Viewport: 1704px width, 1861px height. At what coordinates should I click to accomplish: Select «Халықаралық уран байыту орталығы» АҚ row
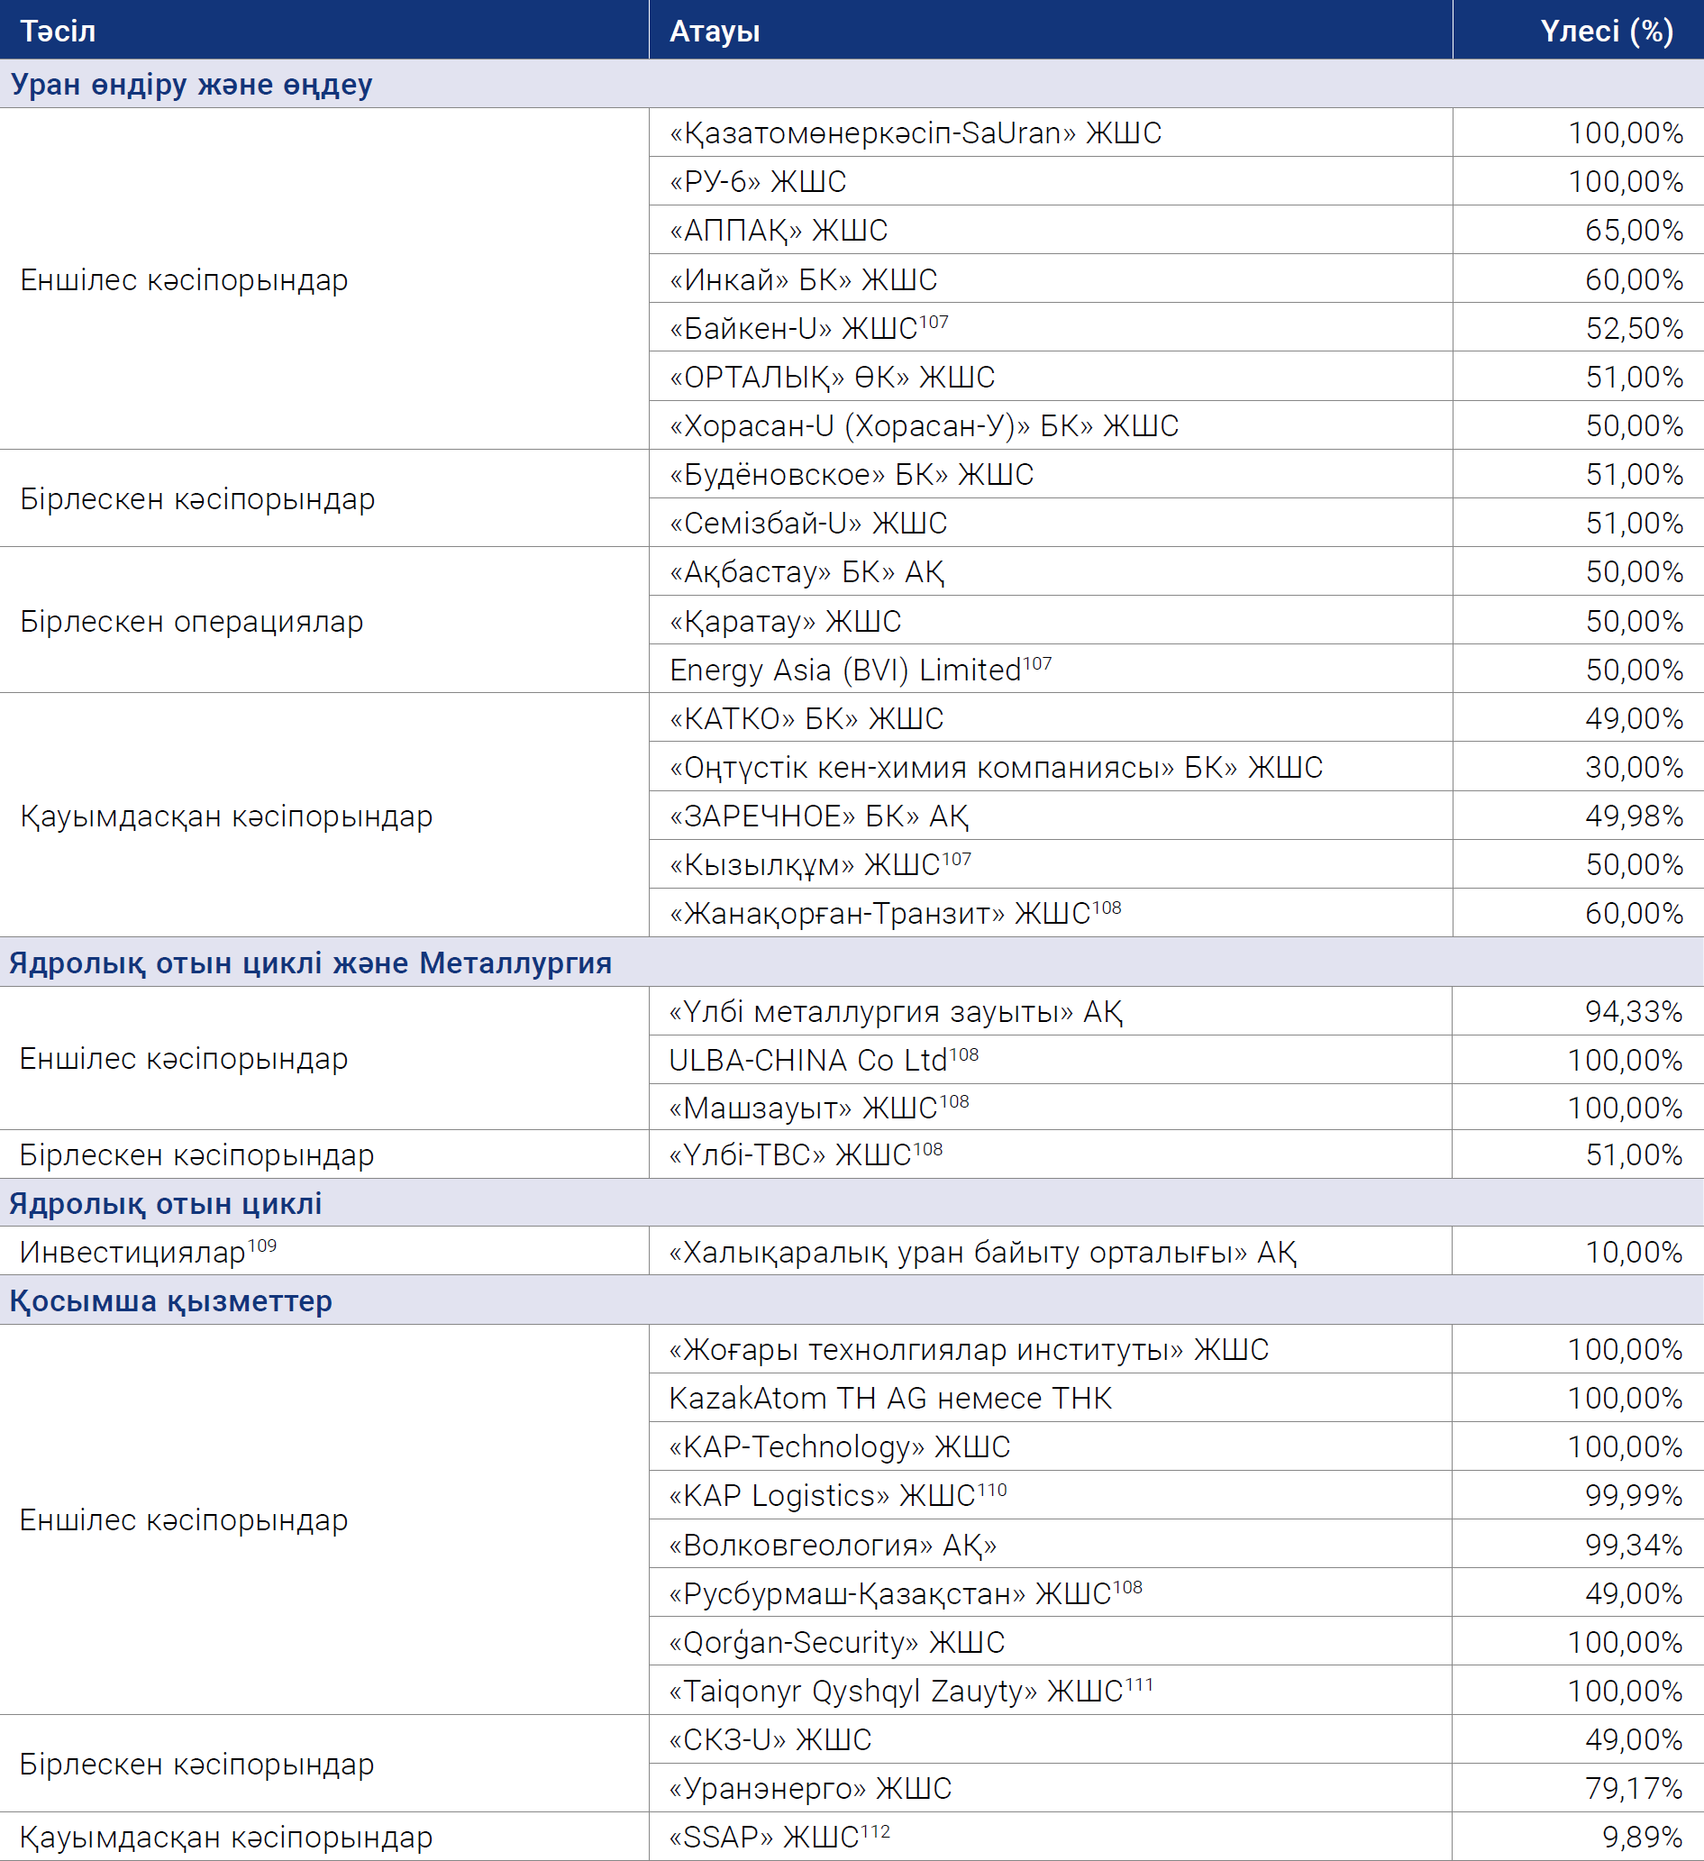tap(852, 1251)
